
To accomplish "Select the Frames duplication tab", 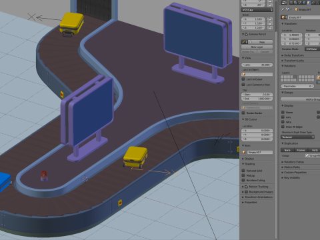I will 301,150.
